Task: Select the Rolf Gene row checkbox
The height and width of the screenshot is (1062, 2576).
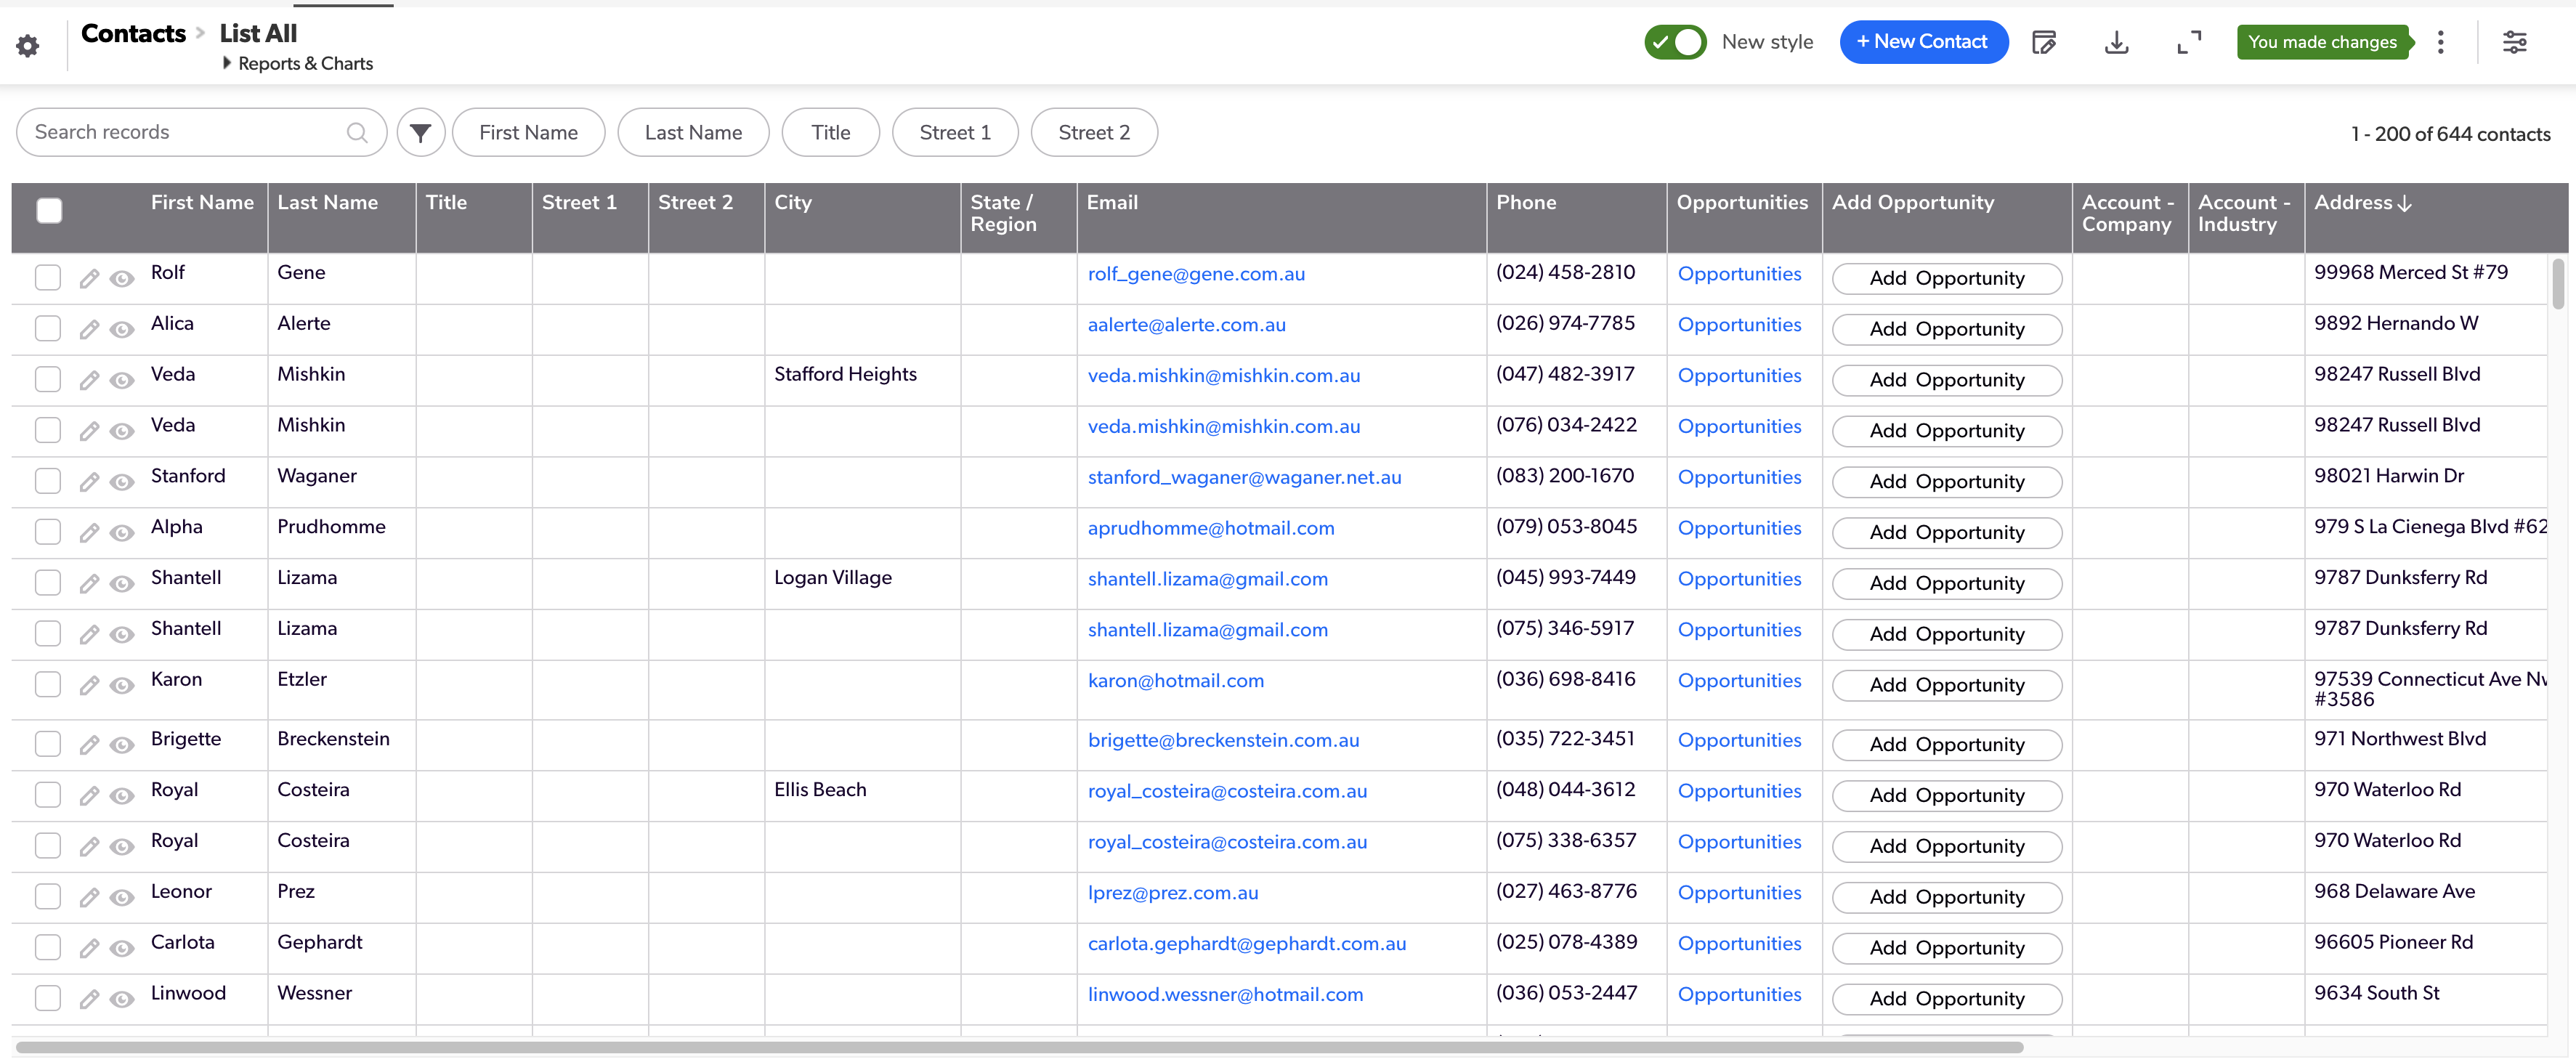Action: coord(48,278)
